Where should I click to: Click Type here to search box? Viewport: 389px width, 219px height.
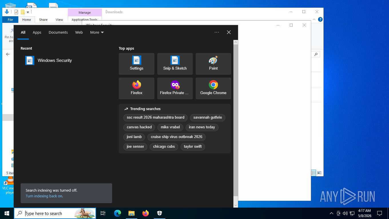55,213
